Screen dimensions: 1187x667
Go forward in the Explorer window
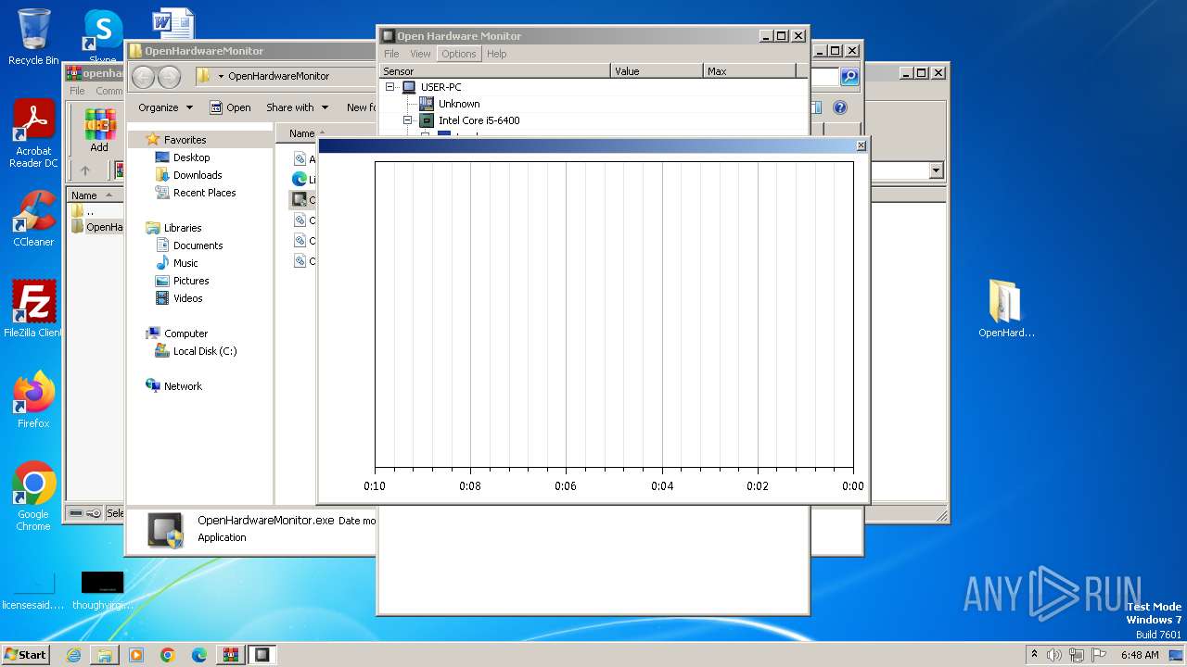169,77
